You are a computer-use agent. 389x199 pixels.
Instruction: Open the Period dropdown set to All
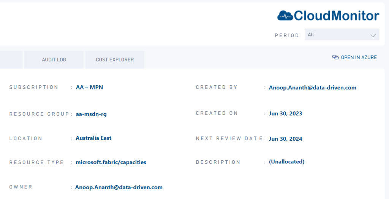(x=342, y=34)
